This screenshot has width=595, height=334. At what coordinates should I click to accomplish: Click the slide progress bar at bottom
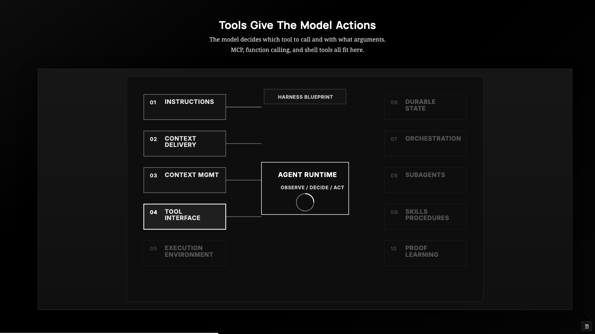[109, 333]
